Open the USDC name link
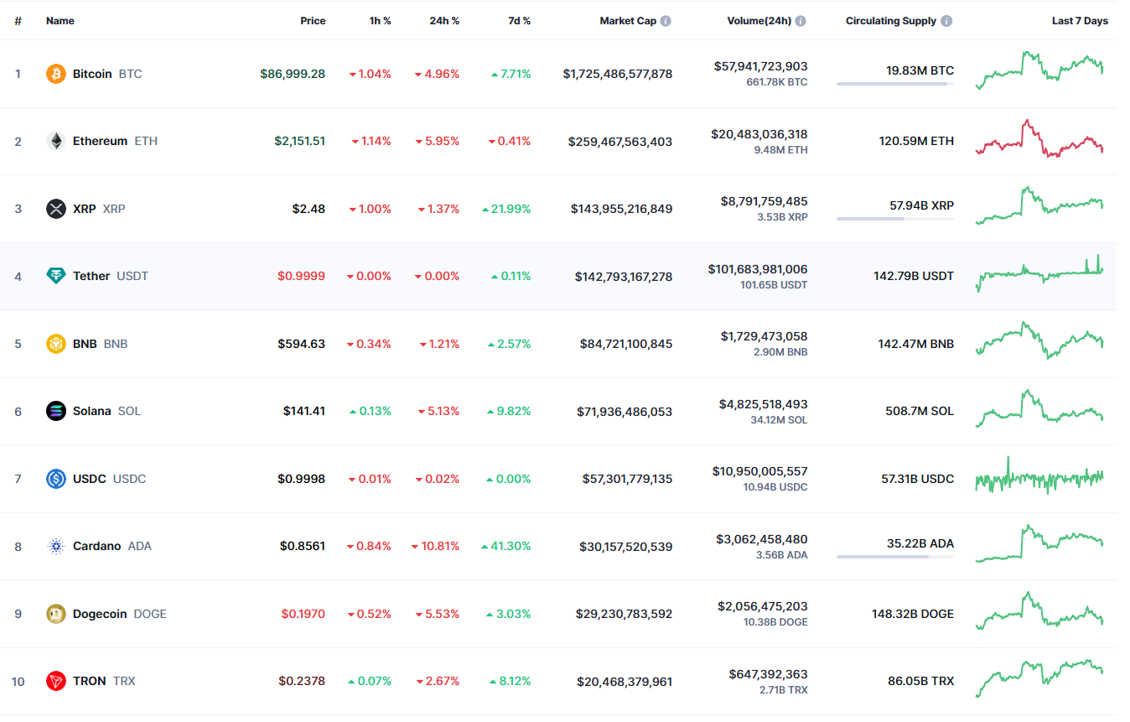 click(x=90, y=479)
